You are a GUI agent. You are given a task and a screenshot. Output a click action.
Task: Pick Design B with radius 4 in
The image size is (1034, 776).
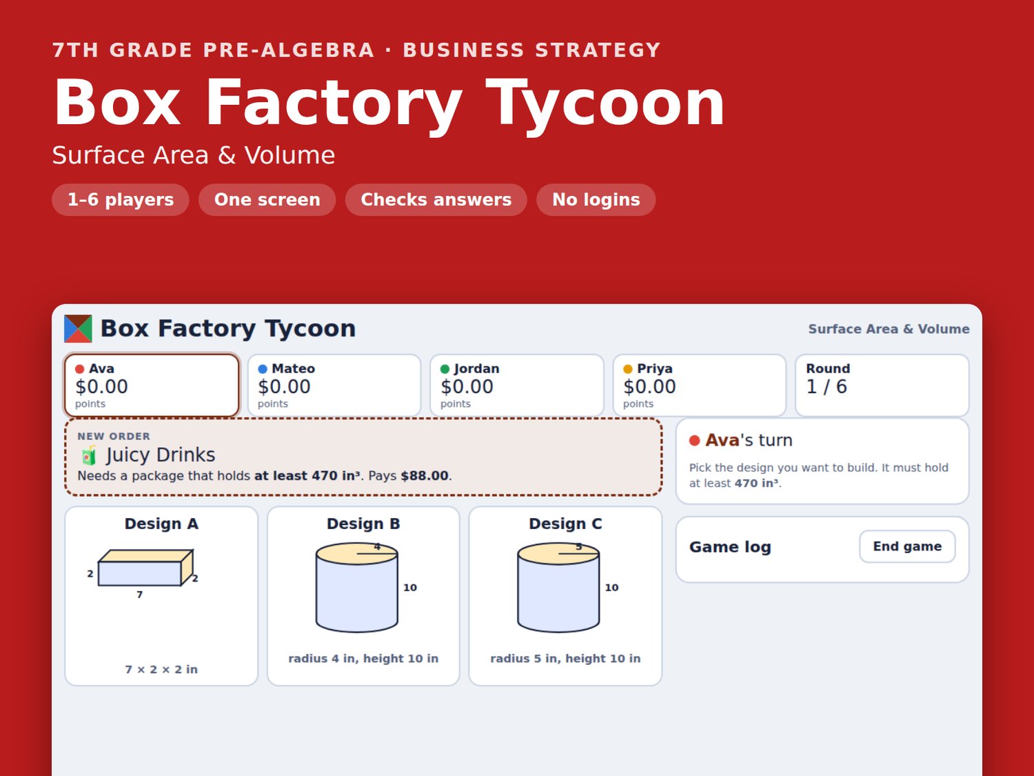click(x=363, y=596)
